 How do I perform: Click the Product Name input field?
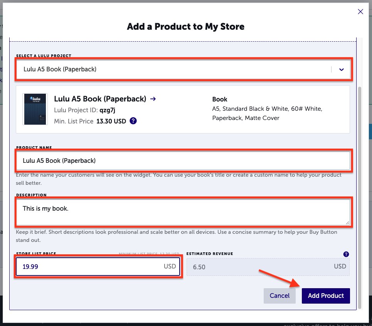click(x=183, y=161)
